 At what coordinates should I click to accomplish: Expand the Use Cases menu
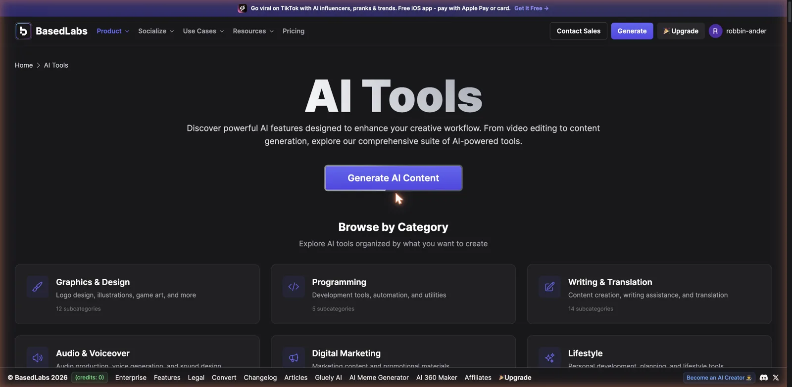tap(203, 31)
